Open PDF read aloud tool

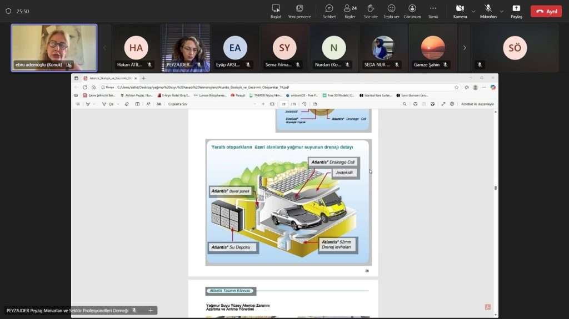(148, 104)
